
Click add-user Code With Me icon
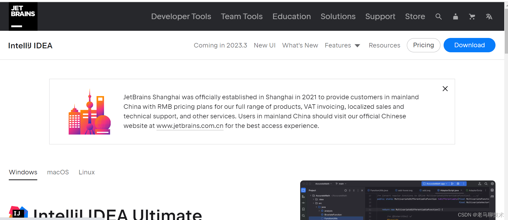[480, 184]
